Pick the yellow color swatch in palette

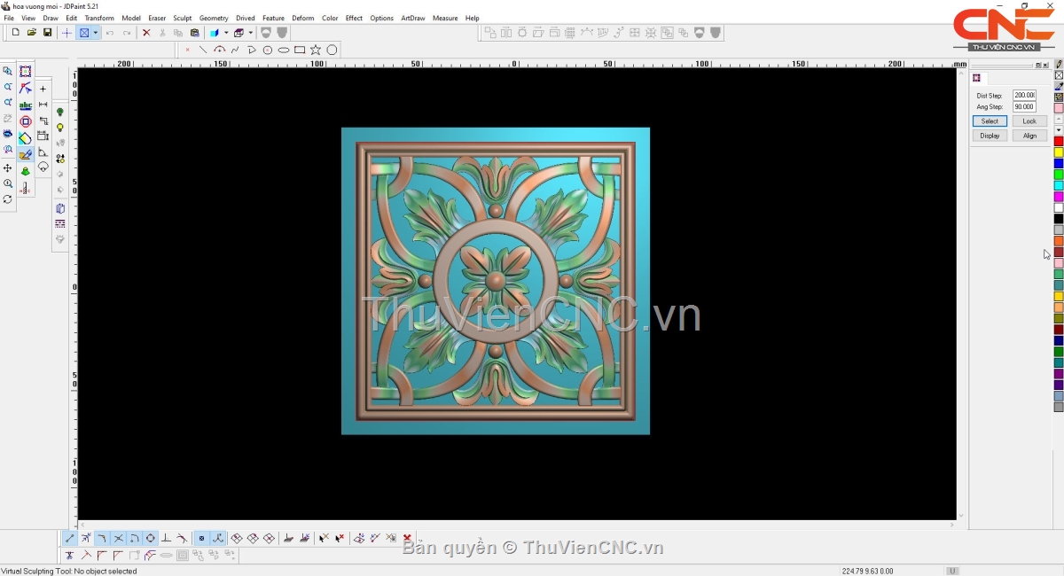point(1059,152)
